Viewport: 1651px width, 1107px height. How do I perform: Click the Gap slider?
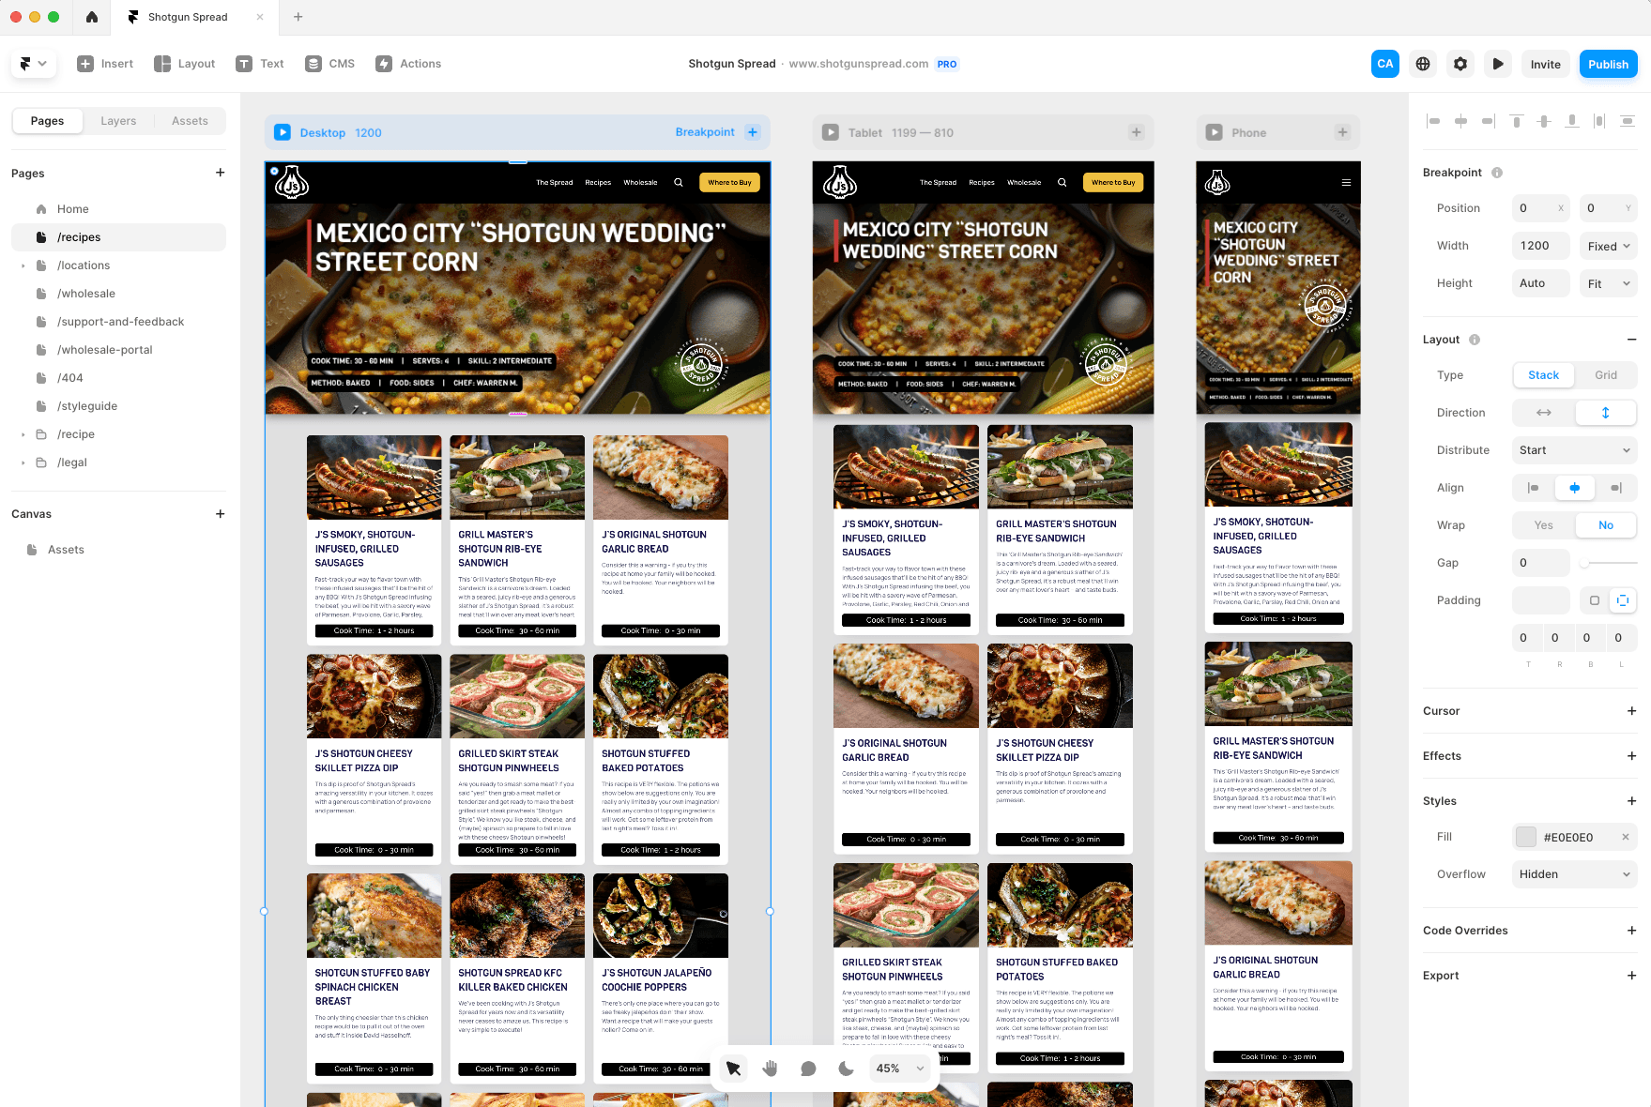pos(1608,563)
